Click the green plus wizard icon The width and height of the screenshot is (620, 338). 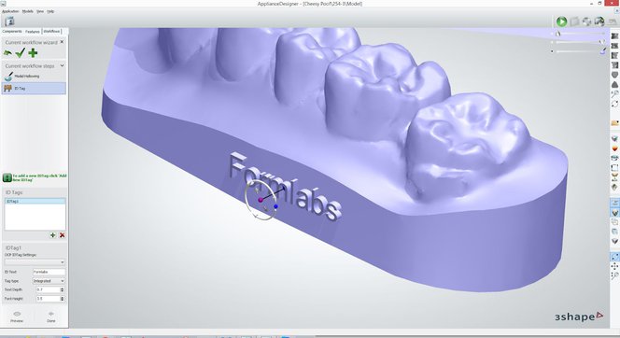pos(33,52)
